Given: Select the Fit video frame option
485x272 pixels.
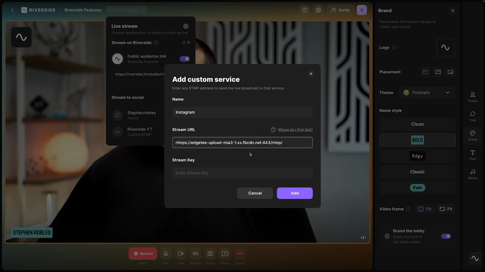Looking at the screenshot, I should point(446,209).
